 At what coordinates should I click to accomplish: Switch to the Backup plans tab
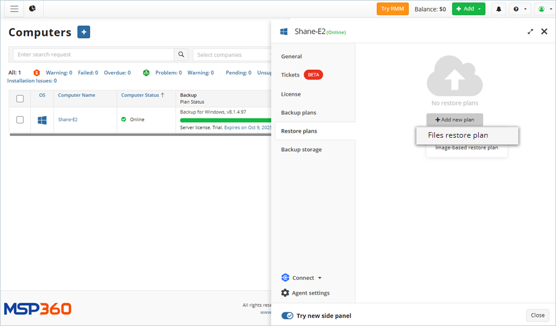coord(298,112)
